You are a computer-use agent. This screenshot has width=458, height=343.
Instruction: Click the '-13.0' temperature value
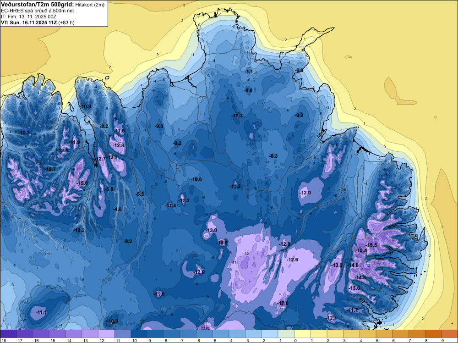click(x=211, y=230)
